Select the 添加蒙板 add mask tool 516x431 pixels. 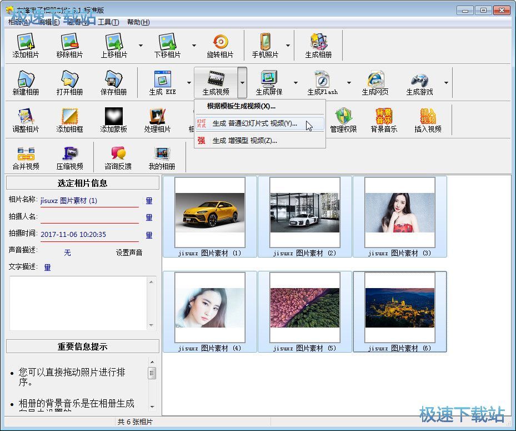[113, 120]
